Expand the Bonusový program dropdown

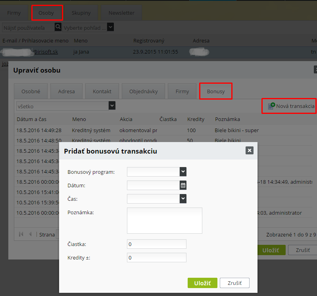pyautogui.click(x=183, y=172)
